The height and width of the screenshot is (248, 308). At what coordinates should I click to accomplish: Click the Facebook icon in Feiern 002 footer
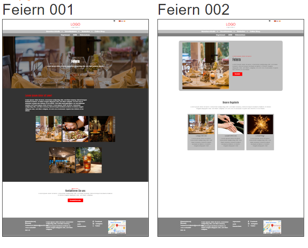pos(248,222)
